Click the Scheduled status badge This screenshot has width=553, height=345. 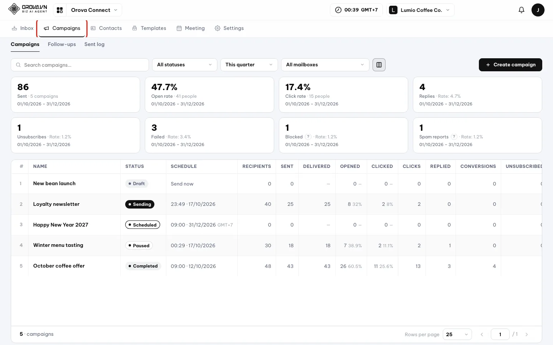(142, 225)
